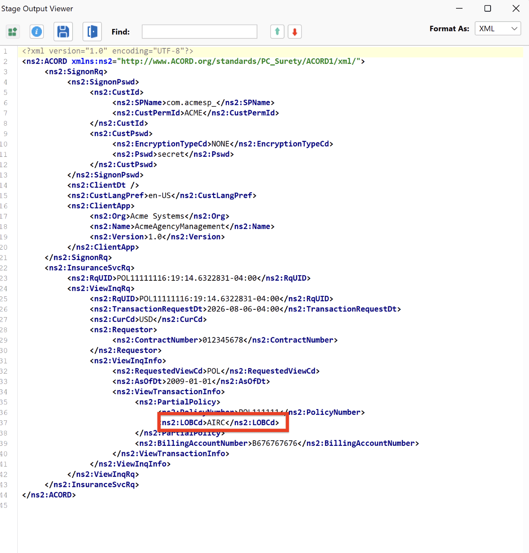Screen dimensions: 529x553
Task: Click the ns2:RequestedViewCd POL line
Action: pos(216,371)
